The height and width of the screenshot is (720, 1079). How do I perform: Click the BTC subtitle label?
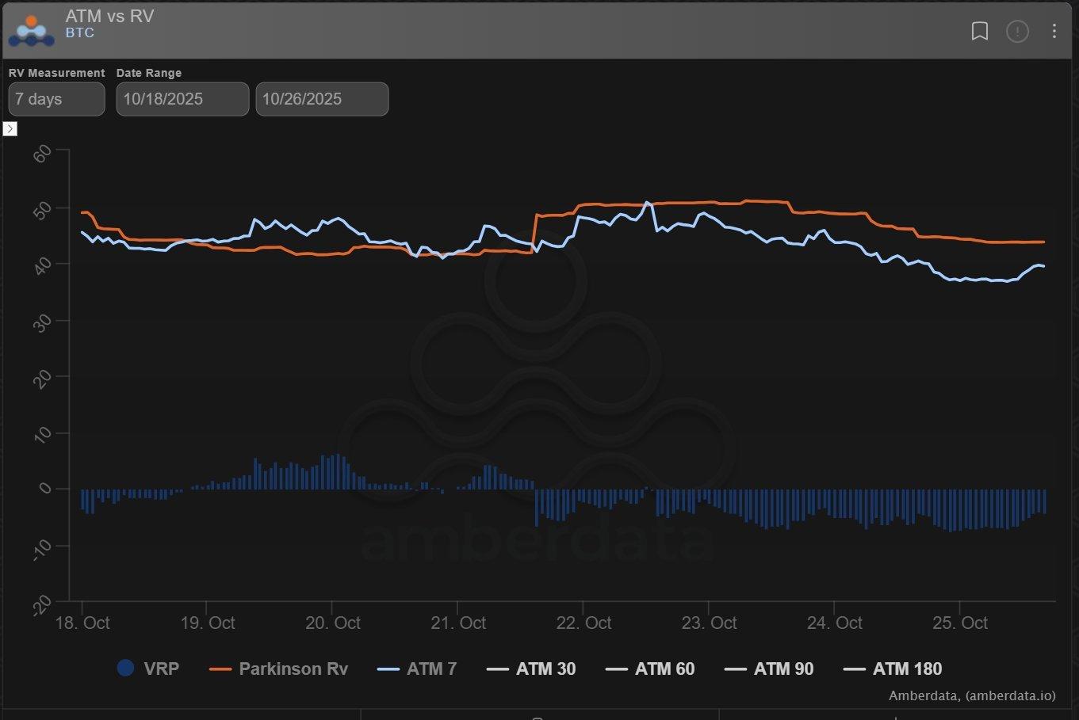[80, 33]
